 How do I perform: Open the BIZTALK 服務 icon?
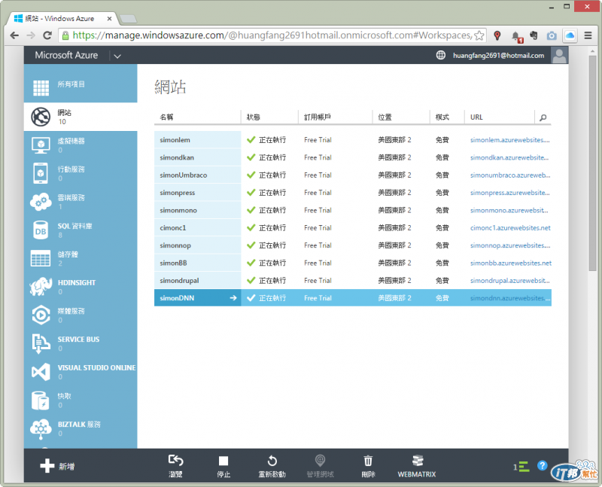(x=41, y=428)
